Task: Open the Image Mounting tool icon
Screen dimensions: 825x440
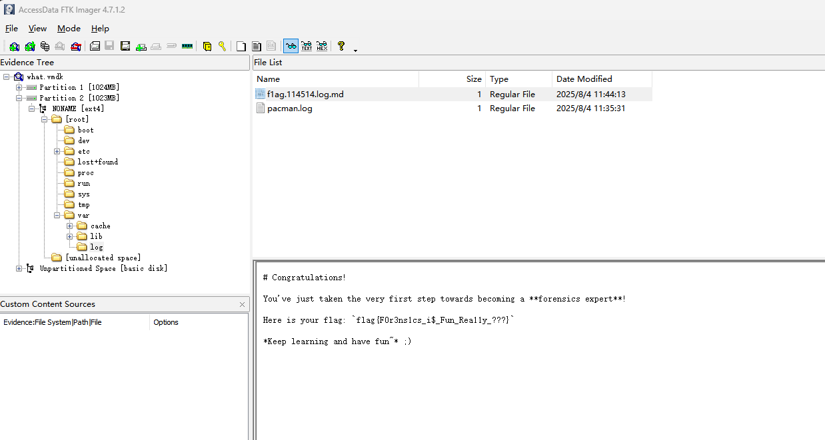Action: [x=45, y=46]
